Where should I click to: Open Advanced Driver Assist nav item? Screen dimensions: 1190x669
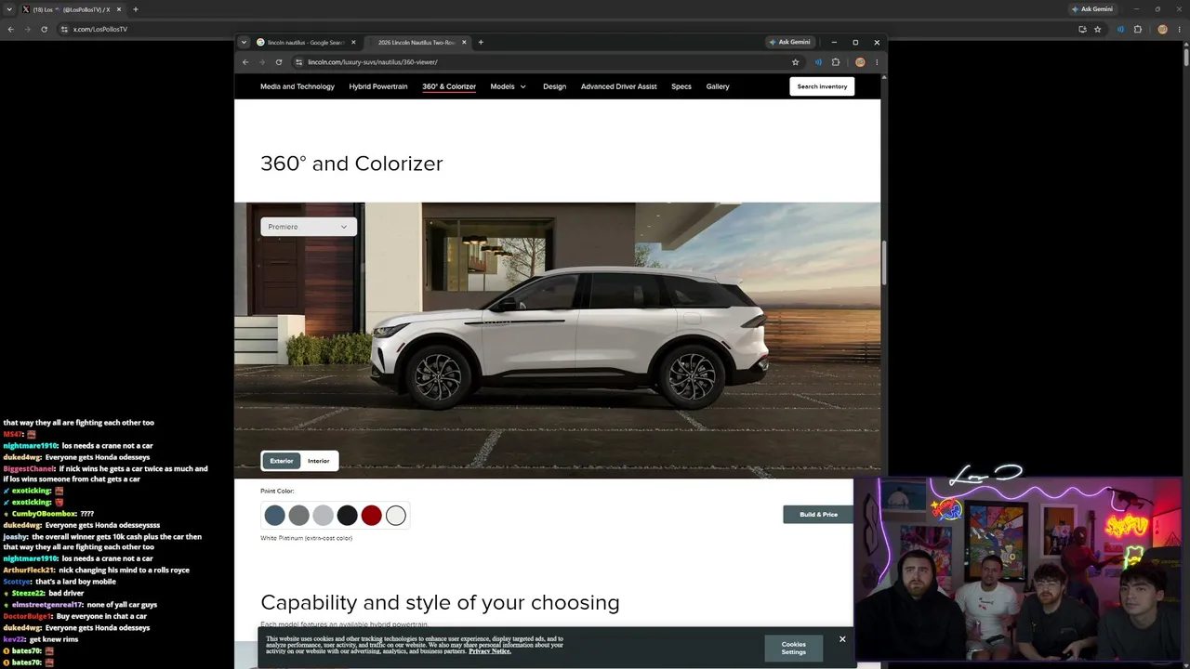coord(619,86)
